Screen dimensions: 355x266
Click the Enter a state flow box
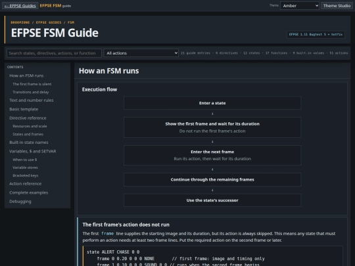pyautogui.click(x=212, y=103)
